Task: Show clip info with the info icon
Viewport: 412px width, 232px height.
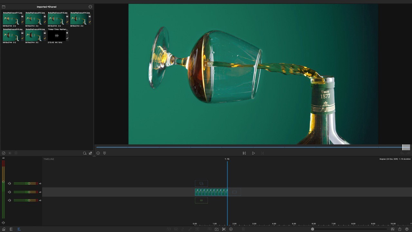Action: coord(98,153)
